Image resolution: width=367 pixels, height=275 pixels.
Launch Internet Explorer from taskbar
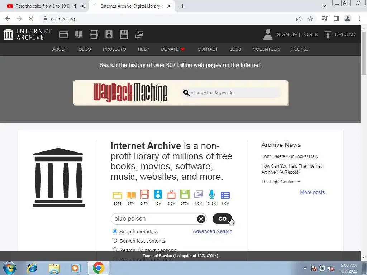pos(32,268)
